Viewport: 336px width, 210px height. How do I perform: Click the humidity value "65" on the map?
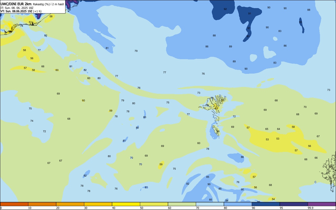(x=267, y=129)
